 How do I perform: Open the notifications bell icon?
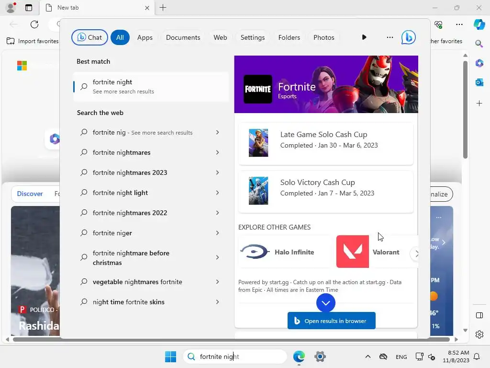(477, 356)
